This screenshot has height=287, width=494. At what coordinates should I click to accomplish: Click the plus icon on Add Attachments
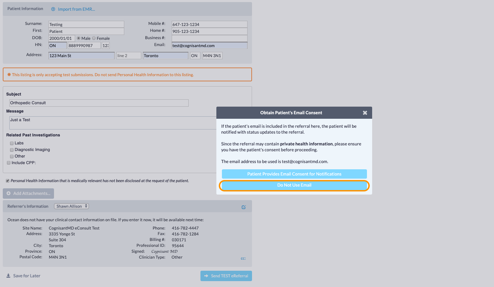[9, 194]
